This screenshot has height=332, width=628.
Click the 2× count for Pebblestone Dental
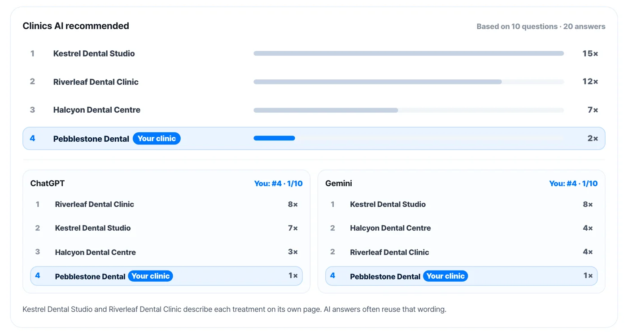coord(593,139)
